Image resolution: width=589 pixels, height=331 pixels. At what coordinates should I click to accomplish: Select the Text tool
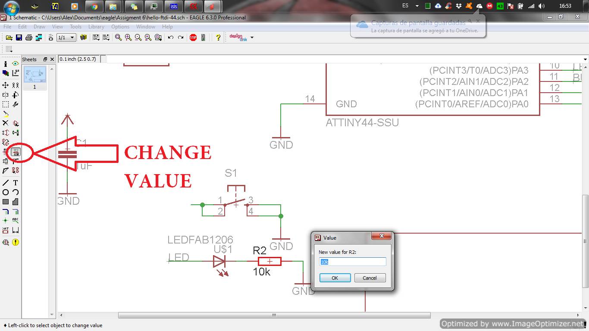[x=16, y=183]
